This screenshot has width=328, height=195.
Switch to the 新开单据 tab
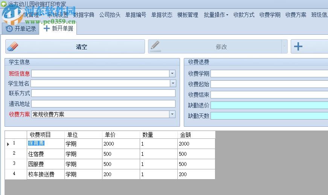[x=58, y=29]
